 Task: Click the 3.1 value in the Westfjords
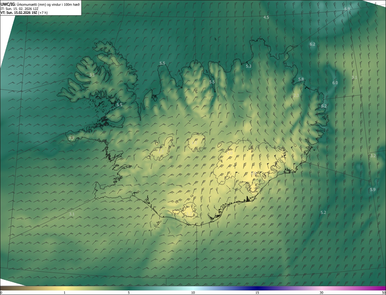point(92,75)
